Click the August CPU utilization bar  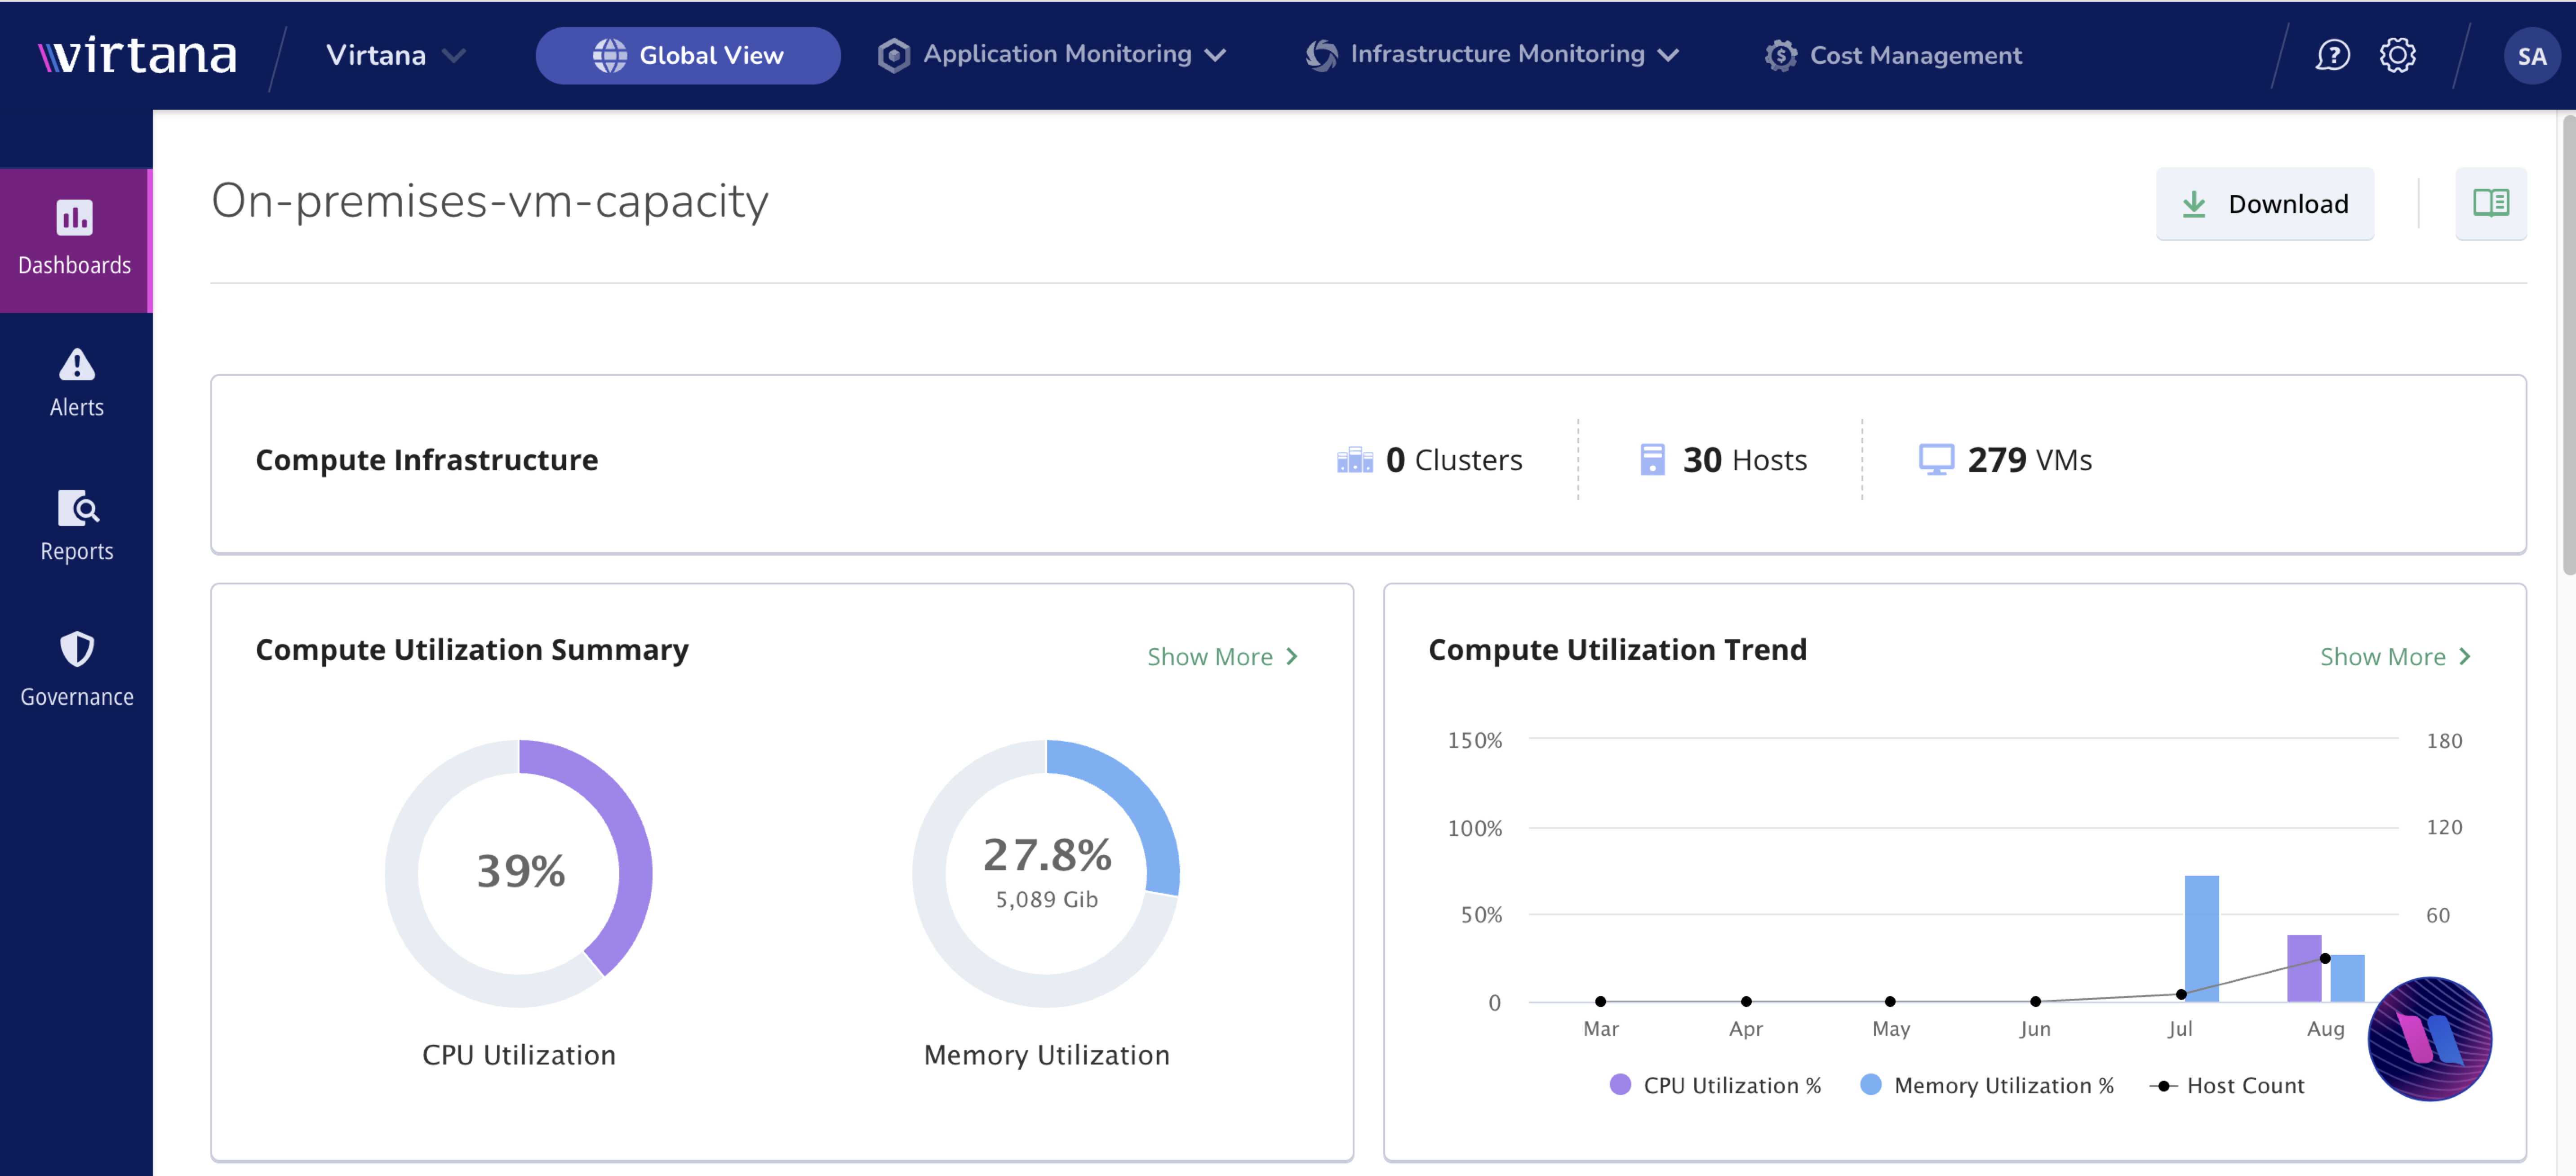click(x=2304, y=968)
